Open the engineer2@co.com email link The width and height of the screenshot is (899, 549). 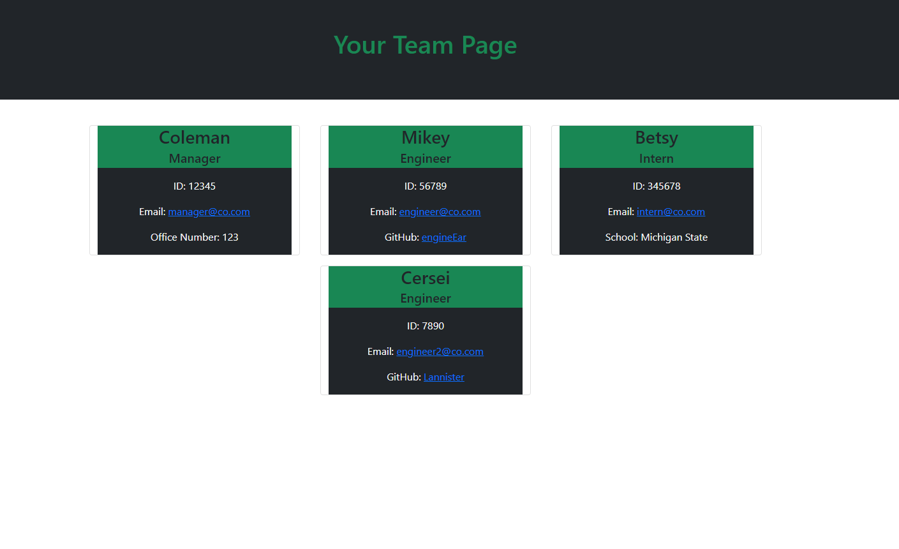[440, 351]
